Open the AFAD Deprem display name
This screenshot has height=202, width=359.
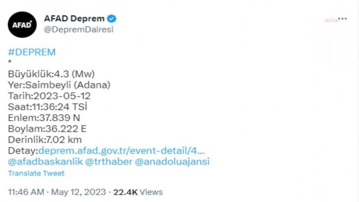click(x=74, y=18)
